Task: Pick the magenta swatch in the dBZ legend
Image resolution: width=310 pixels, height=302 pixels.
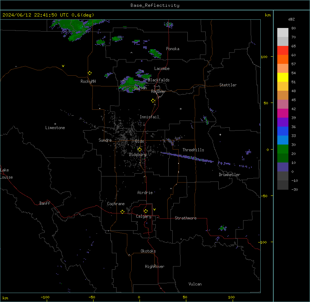Action: point(283,113)
